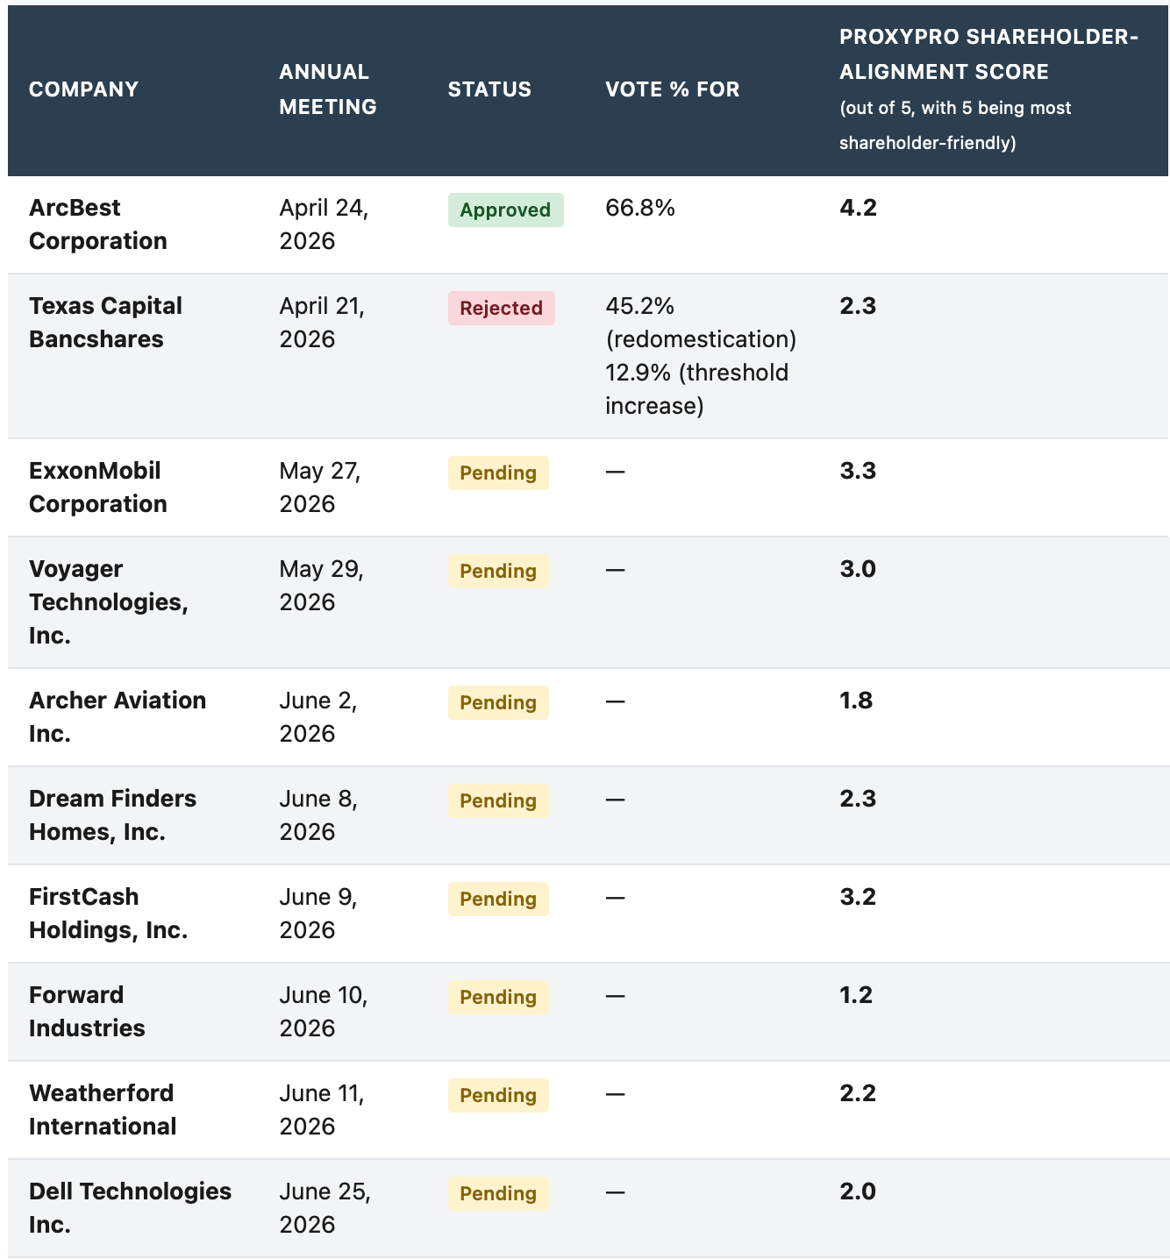The height and width of the screenshot is (1259, 1170).
Task: Select Dell Technologies Inc. company name
Action: [x=130, y=1208]
